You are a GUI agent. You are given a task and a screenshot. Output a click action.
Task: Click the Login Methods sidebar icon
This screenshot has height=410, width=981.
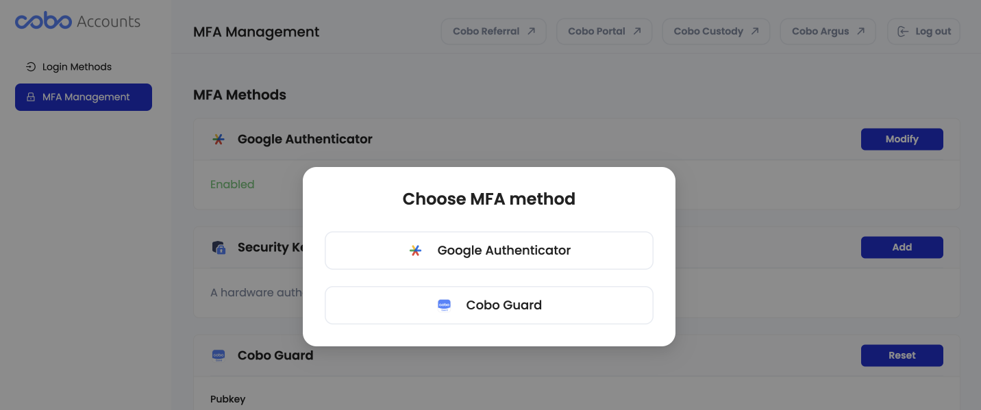point(31,67)
